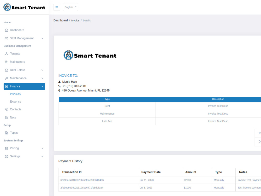
Task: Click the Payment History heading
Action: tap(70, 161)
